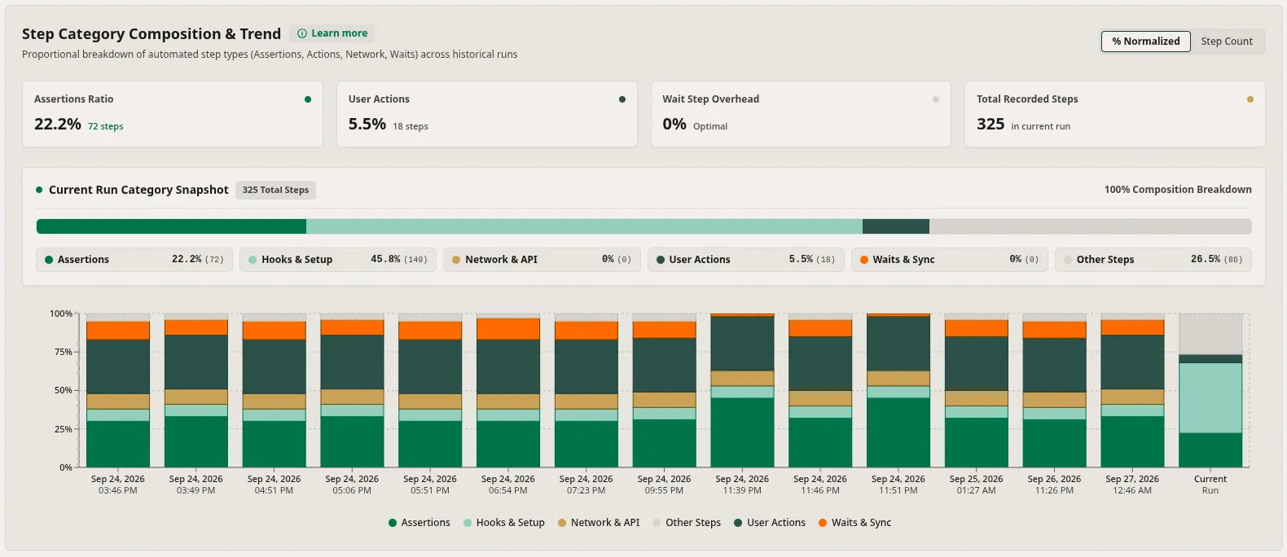
Task: Toggle Assertions series in chart legend
Action: coord(419,523)
